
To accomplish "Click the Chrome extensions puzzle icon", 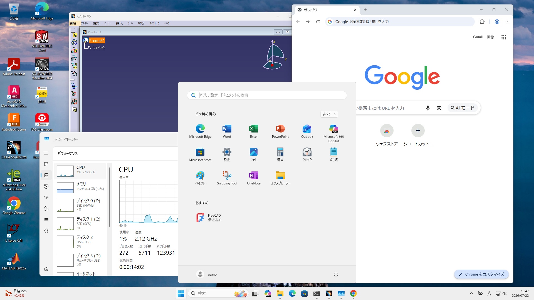I will click(x=482, y=22).
